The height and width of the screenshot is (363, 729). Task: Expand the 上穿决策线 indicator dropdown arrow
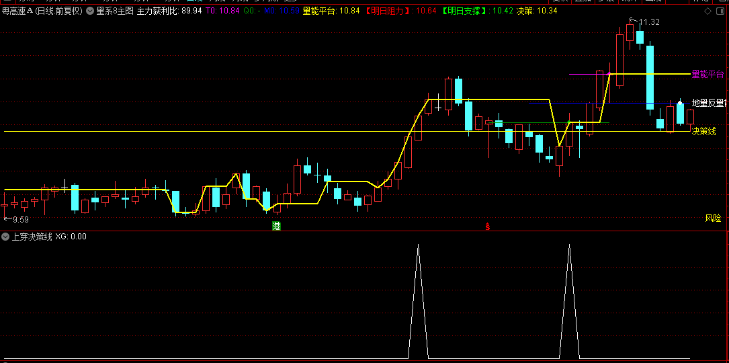5,237
